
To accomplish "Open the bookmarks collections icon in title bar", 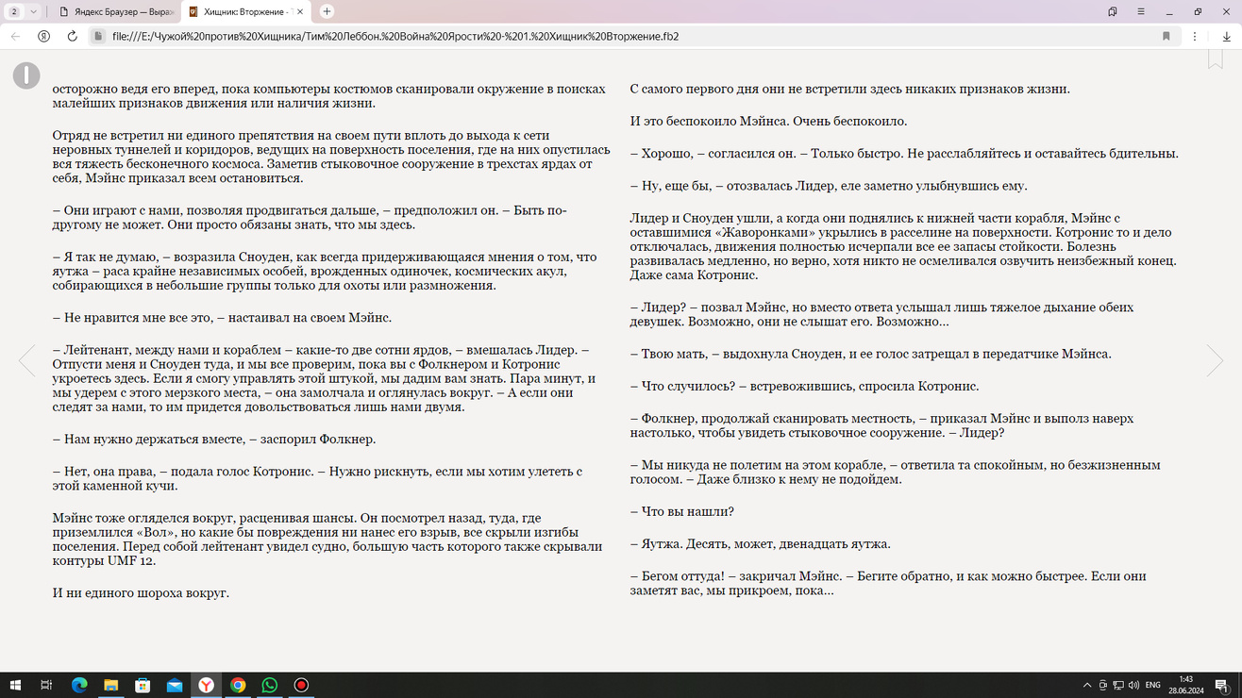I will [x=1113, y=11].
